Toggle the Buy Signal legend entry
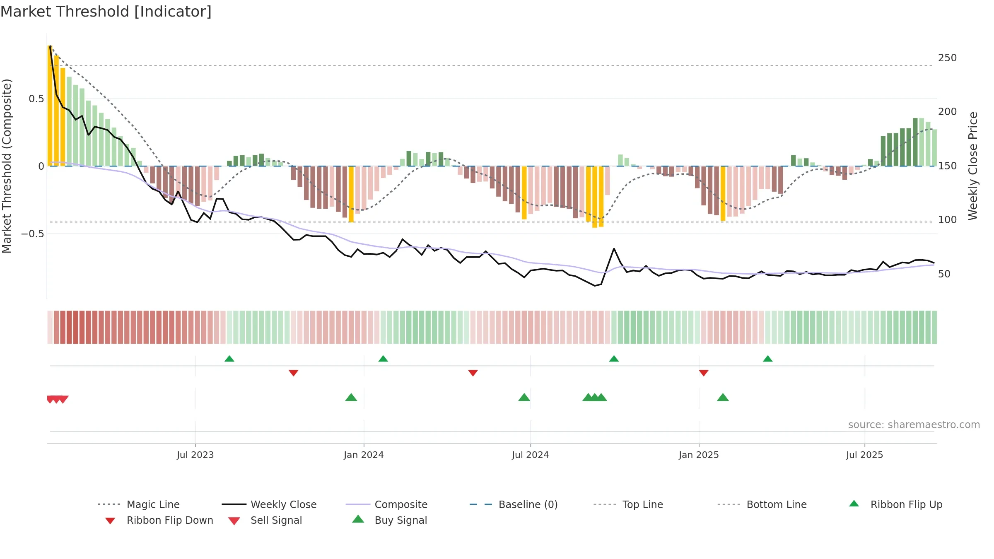Screen dimensions: 994x559 click(389, 520)
